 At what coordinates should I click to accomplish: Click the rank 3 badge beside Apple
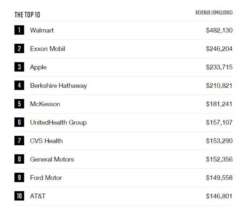(x=19, y=67)
